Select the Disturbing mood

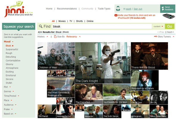pos(11,57)
